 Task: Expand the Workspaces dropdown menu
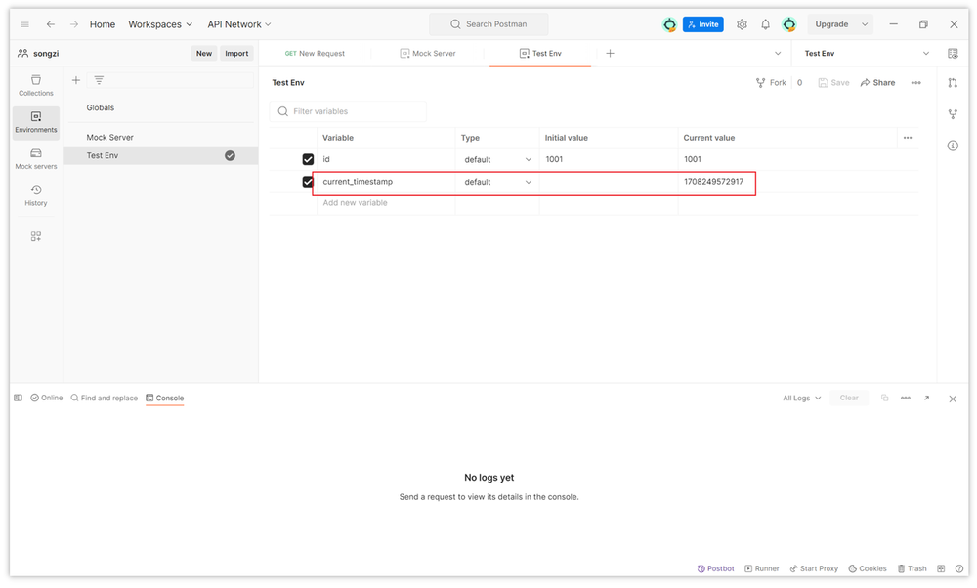point(160,24)
